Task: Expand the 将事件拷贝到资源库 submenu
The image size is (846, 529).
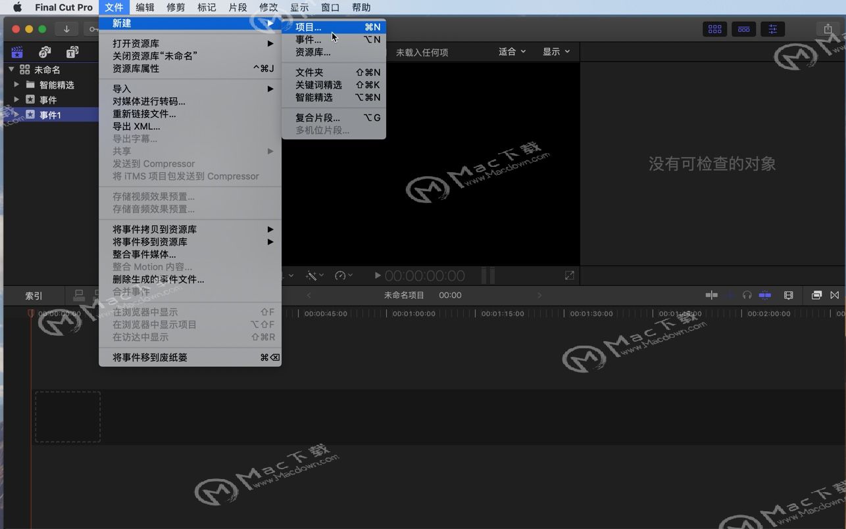Action: (190, 229)
